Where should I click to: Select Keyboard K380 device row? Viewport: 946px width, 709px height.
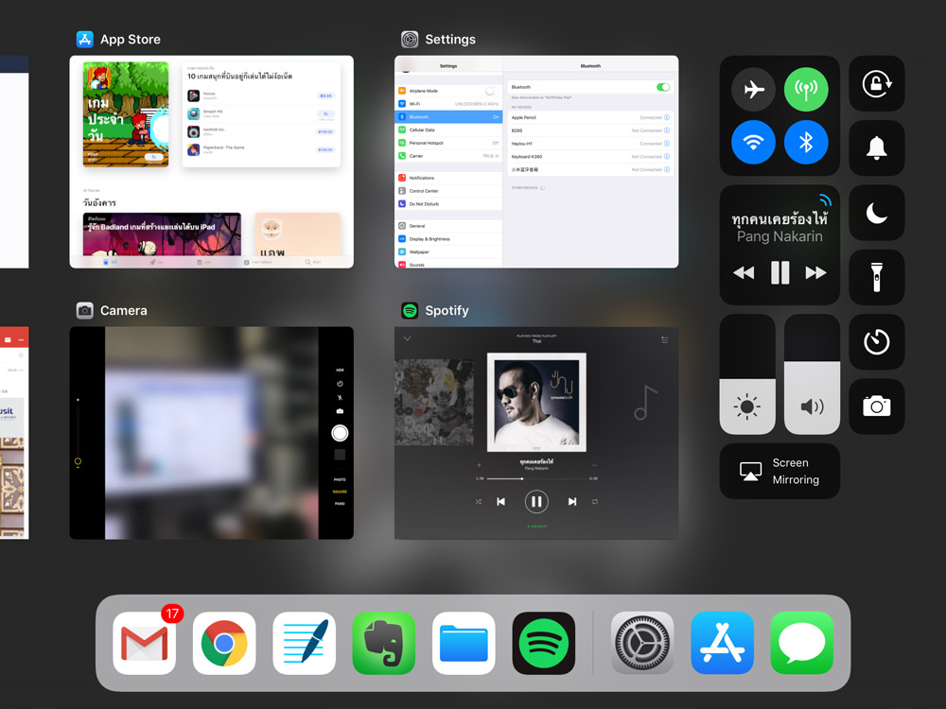[x=590, y=157]
